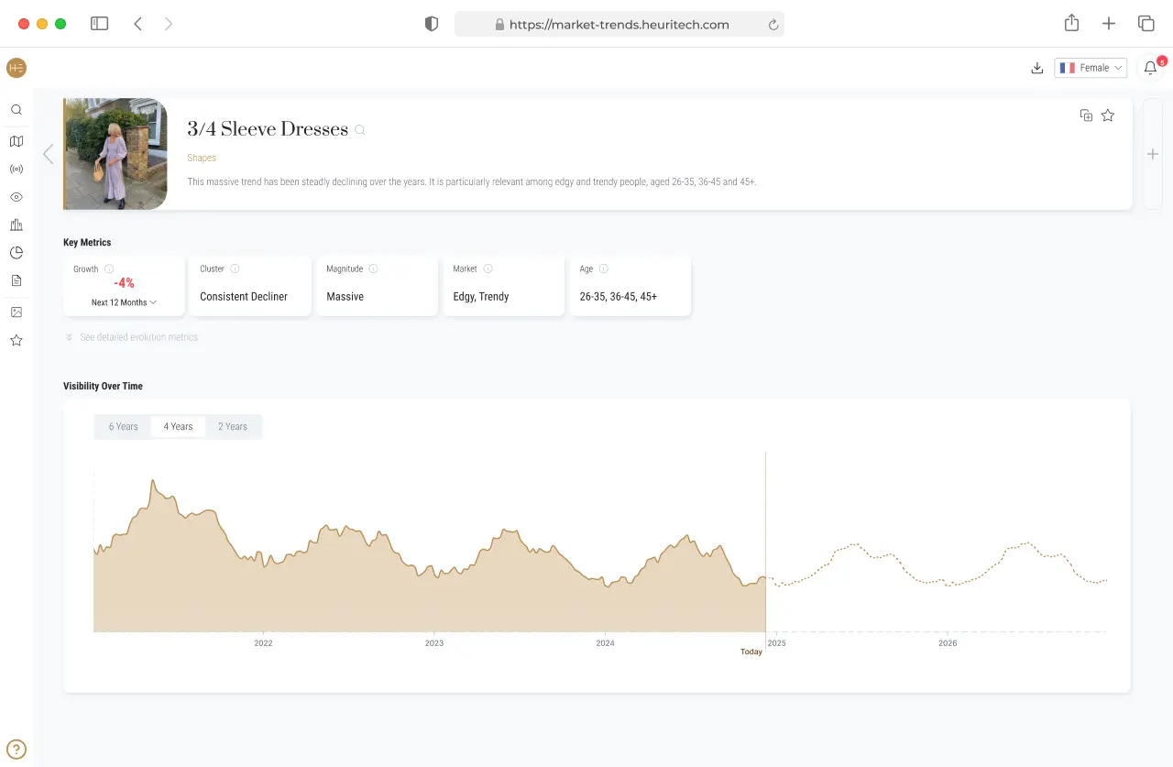Click the broadcast signal sidebar icon
Image resolution: width=1173 pixels, height=767 pixels.
pos(16,170)
